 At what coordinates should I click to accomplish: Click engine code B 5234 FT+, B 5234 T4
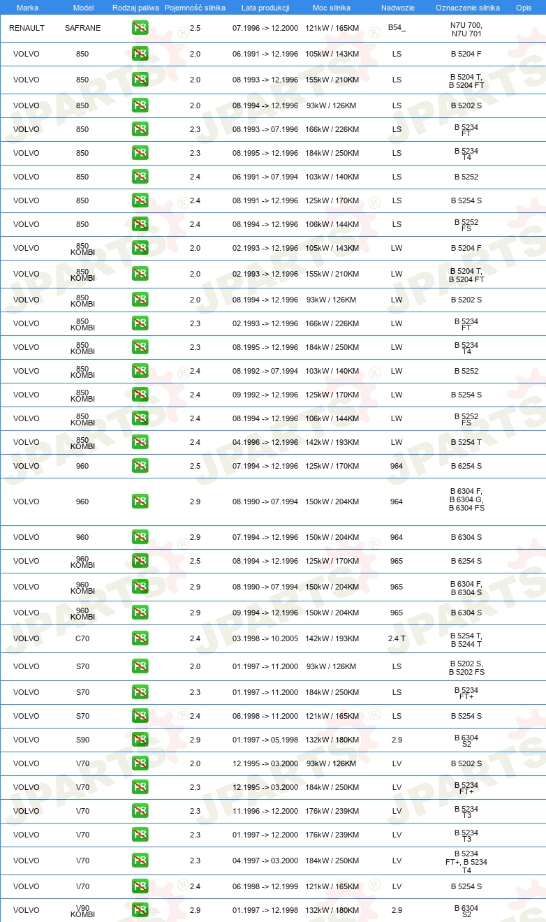[466, 862]
